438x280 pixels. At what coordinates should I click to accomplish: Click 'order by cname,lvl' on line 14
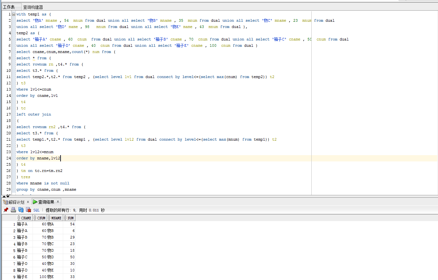(x=37, y=96)
